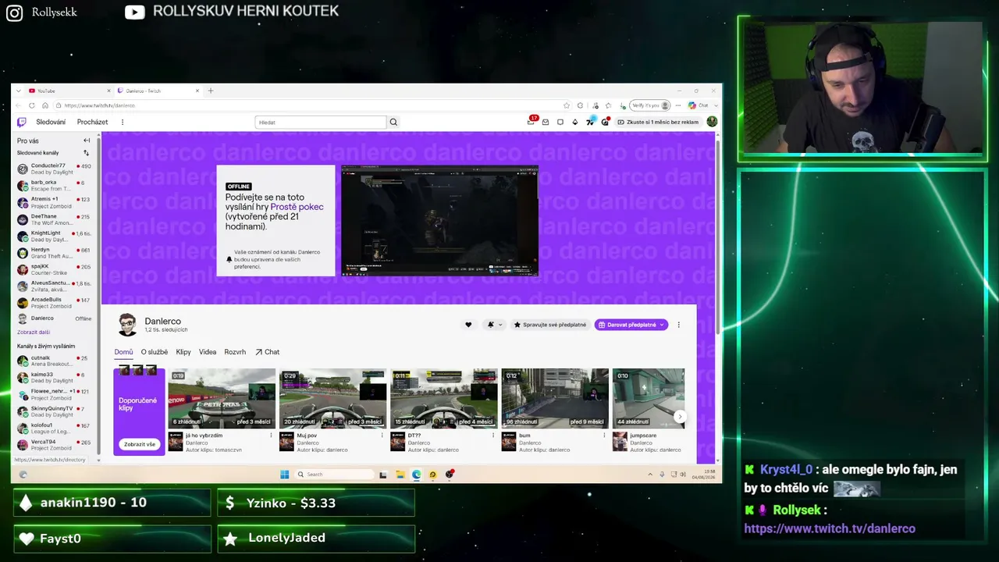Open options for clip 'já ho vybrzdím'
Screen dimensions: 999x562
(272, 436)
